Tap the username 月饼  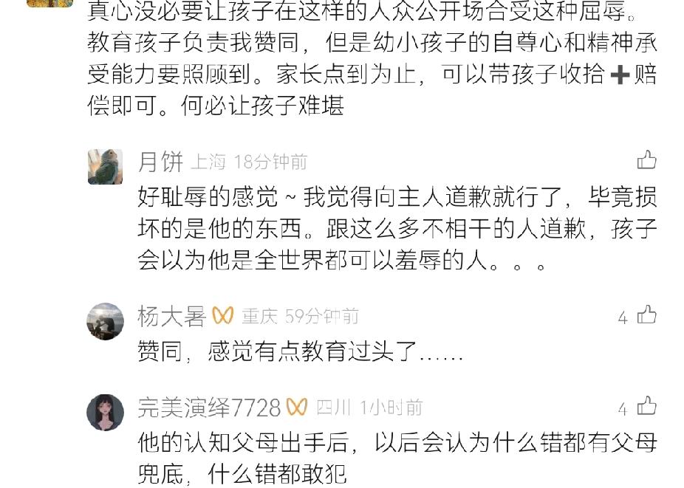pos(160,162)
